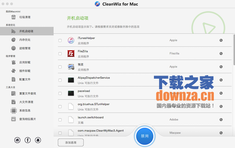Tick the launch.switchboard checkbox
The image size is (235, 148).
60,120
